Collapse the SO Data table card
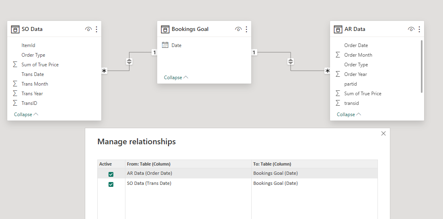 pos(26,115)
